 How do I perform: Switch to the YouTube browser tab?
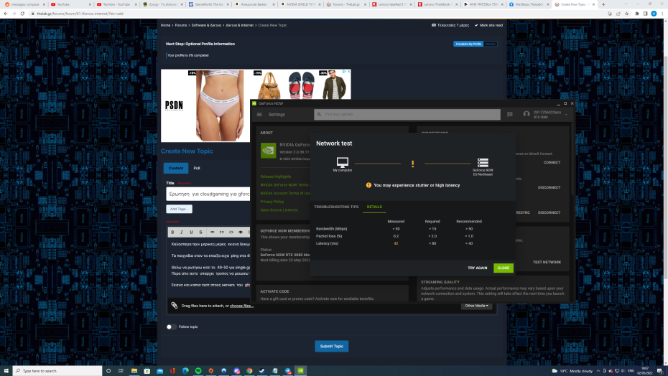70,4
